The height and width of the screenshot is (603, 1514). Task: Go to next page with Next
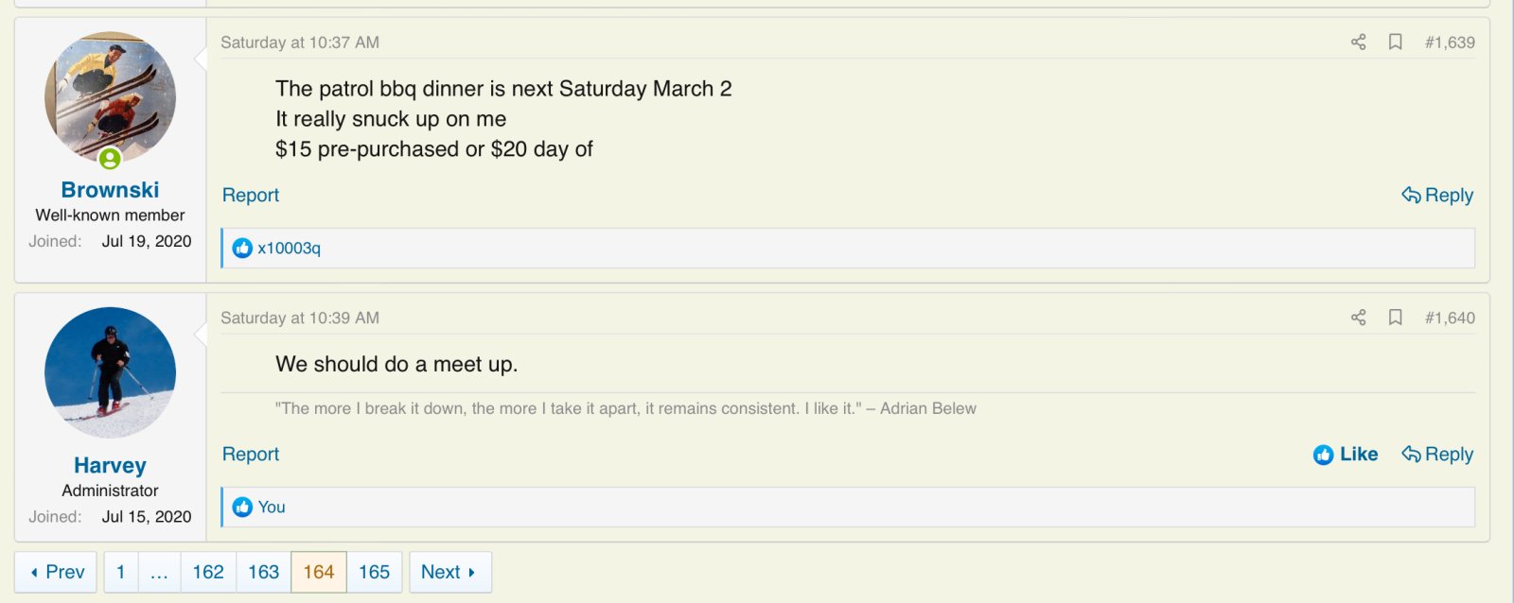pyautogui.click(x=449, y=573)
